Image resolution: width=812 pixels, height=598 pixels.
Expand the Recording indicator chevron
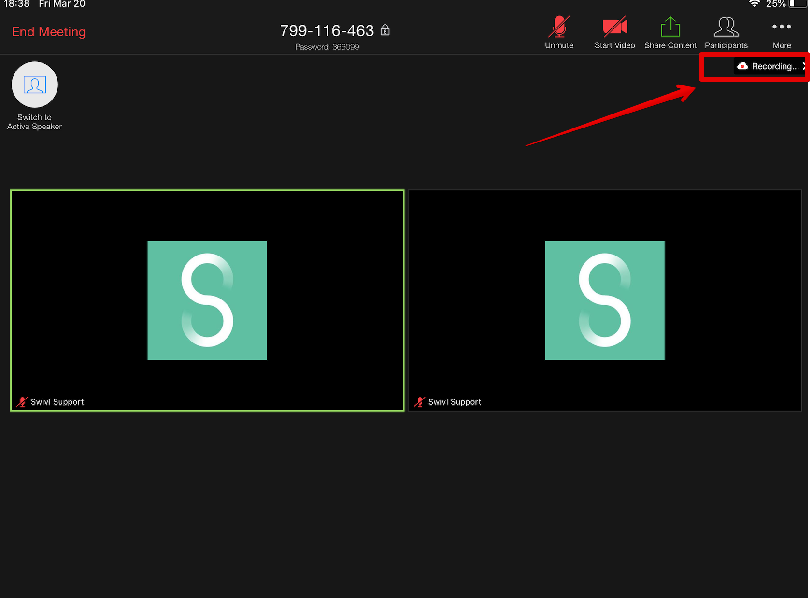tap(804, 66)
